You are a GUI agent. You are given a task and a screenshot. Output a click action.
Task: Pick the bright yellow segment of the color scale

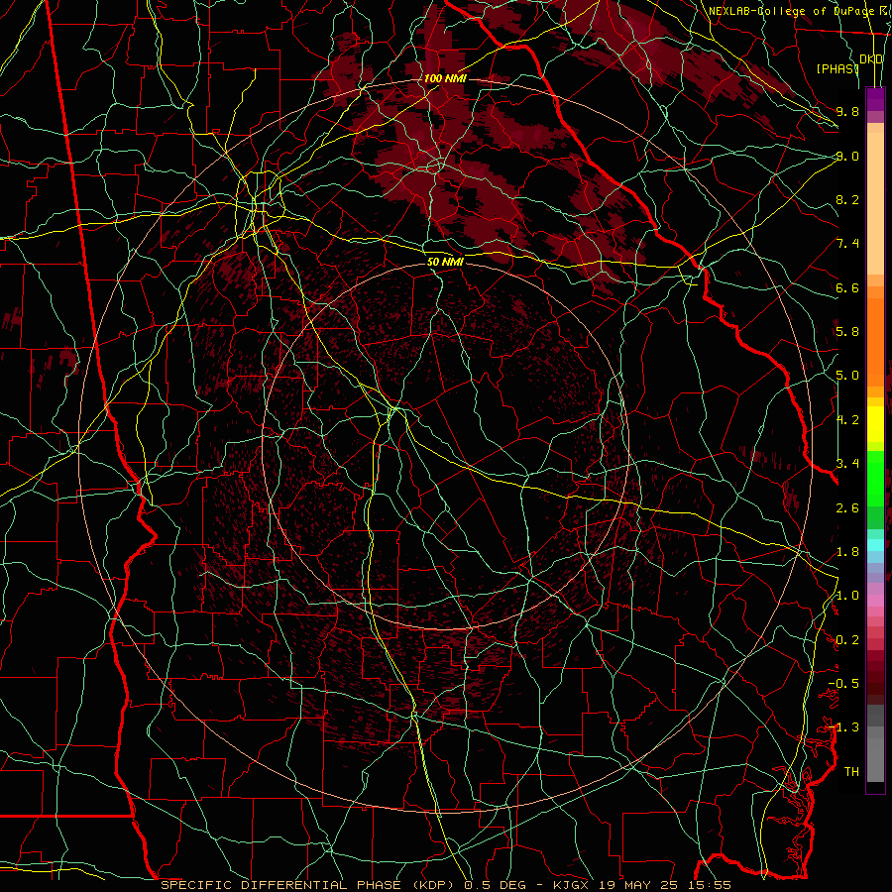click(x=875, y=424)
